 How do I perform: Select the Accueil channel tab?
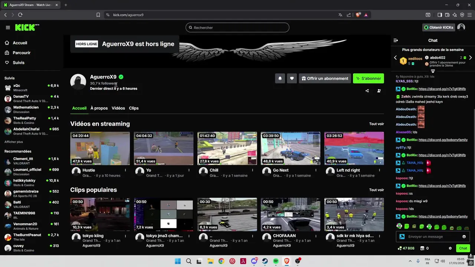[x=79, y=108]
